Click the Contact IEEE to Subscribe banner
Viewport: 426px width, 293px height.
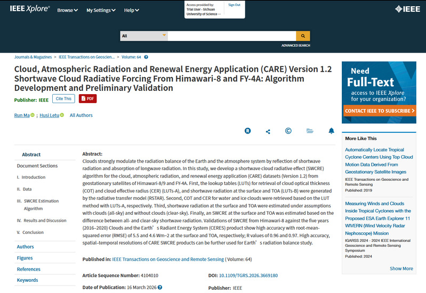pos(379,111)
